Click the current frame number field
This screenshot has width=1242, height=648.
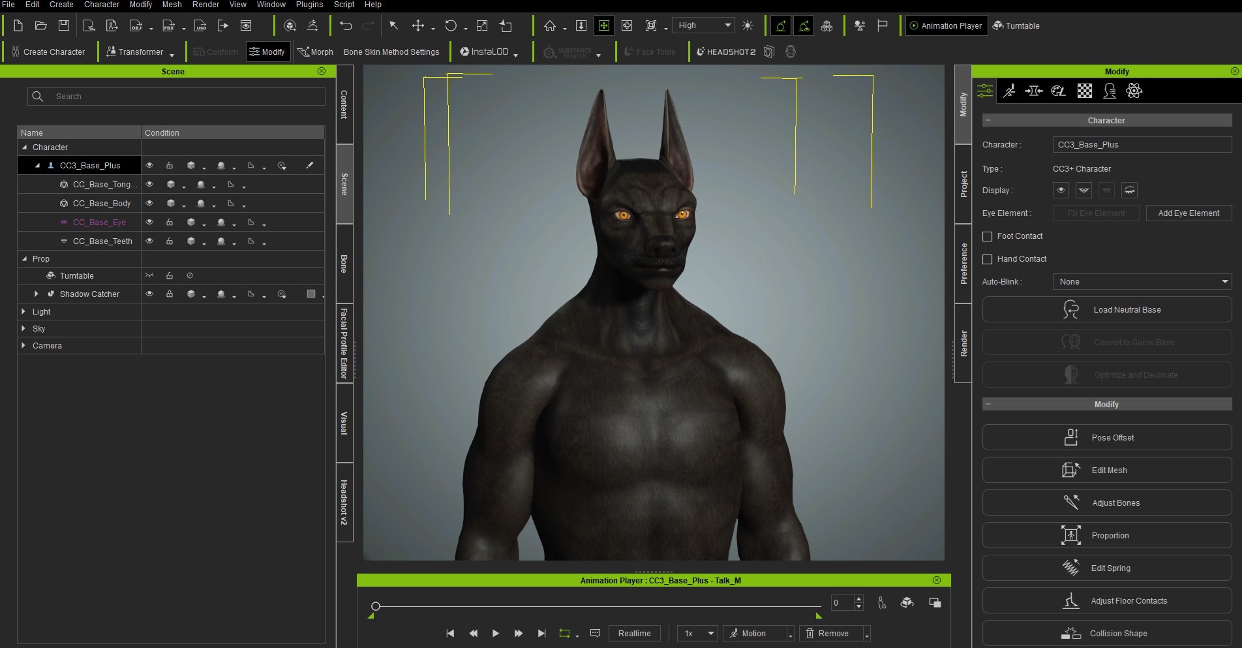pos(842,602)
